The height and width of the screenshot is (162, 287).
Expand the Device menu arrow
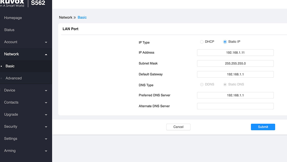(46, 91)
